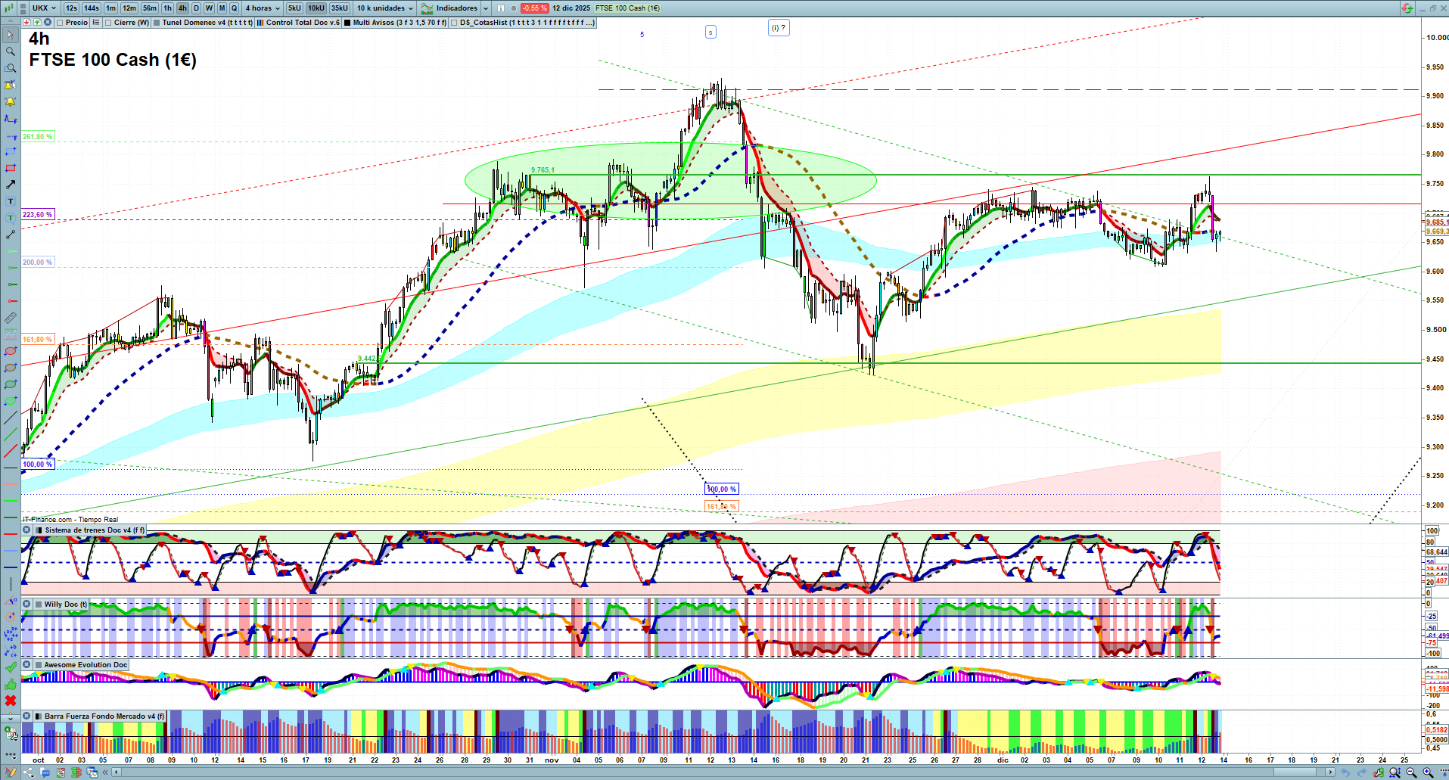Switch to the 1h timeframe
This screenshot has width=1449, height=780.
pyautogui.click(x=168, y=8)
